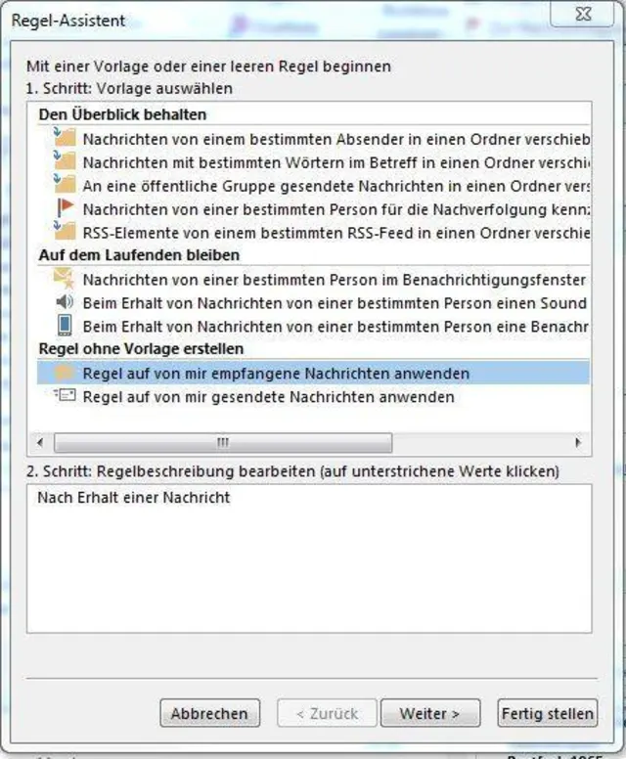The image size is (626, 759).
Task: Click folder icon for public group rule
Action: [65, 185]
